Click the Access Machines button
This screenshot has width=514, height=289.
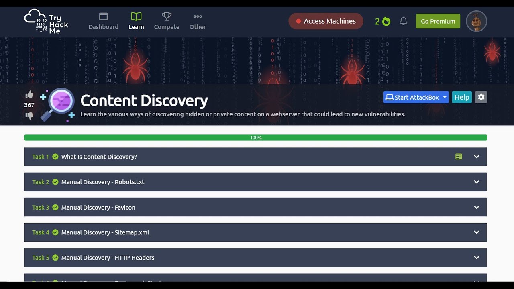[x=326, y=21]
